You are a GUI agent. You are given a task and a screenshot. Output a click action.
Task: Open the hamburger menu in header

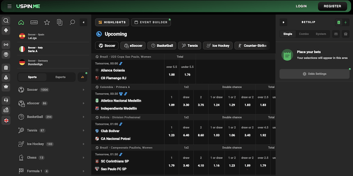point(10,6)
